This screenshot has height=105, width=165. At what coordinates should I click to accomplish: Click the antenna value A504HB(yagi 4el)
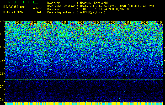point(93,12)
